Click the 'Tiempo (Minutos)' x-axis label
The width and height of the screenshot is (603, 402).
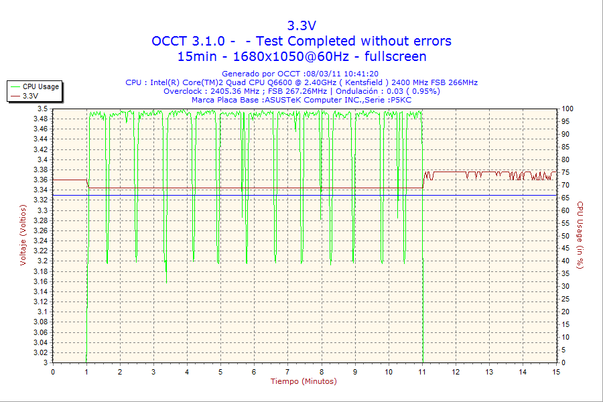304,382
